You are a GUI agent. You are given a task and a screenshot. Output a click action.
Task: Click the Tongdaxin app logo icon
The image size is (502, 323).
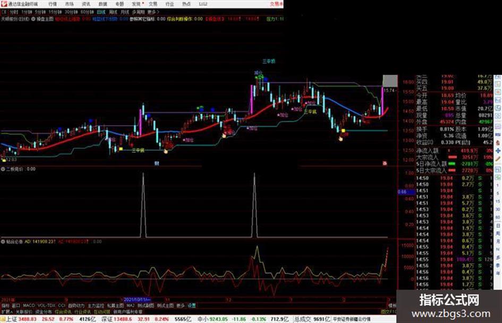pos(4,4)
